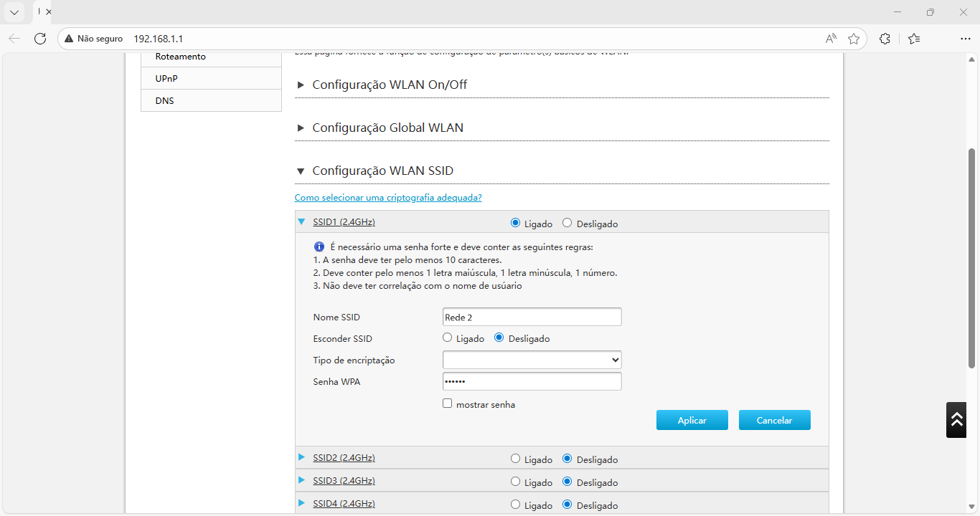Image resolution: width=980 pixels, height=516 pixels.
Task: Open the browser Favorites bar icon
Action: 914,39
